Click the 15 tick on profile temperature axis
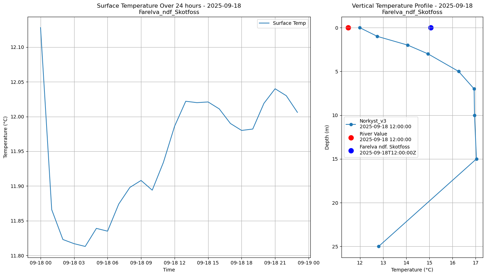 (x=429, y=262)
